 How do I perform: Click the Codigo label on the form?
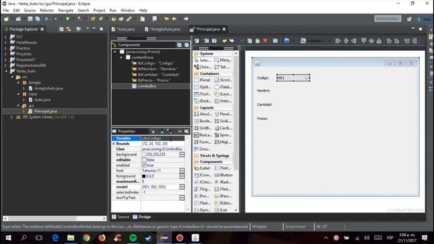pos(263,78)
